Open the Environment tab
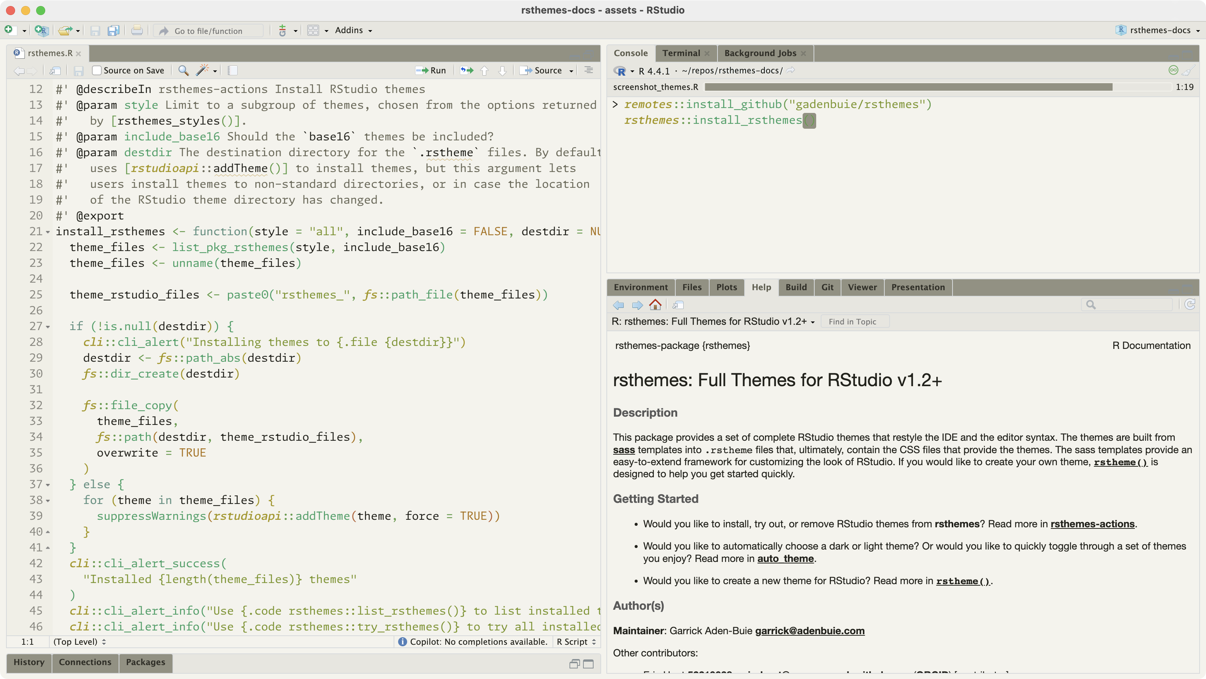 (x=640, y=287)
